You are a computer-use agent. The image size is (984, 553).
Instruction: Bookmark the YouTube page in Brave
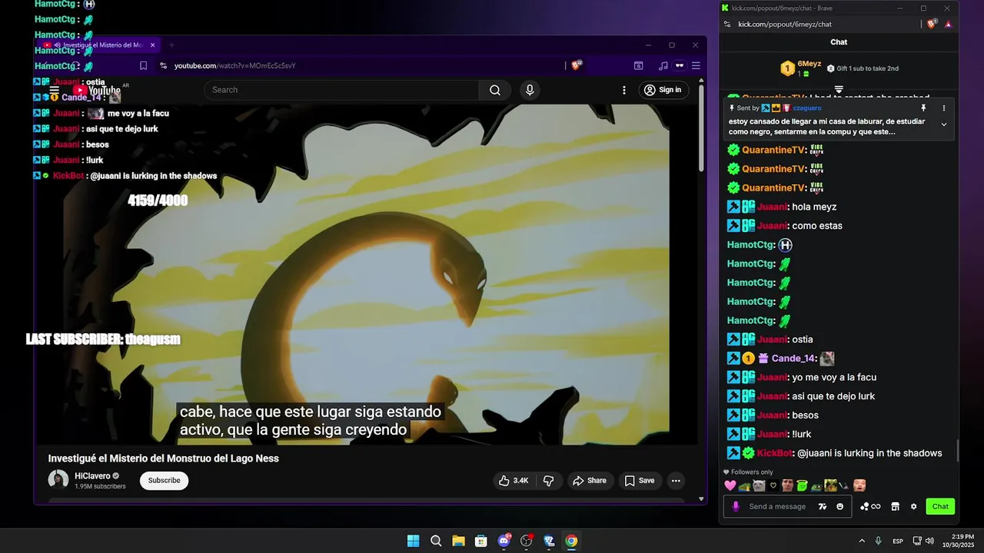[x=143, y=65]
